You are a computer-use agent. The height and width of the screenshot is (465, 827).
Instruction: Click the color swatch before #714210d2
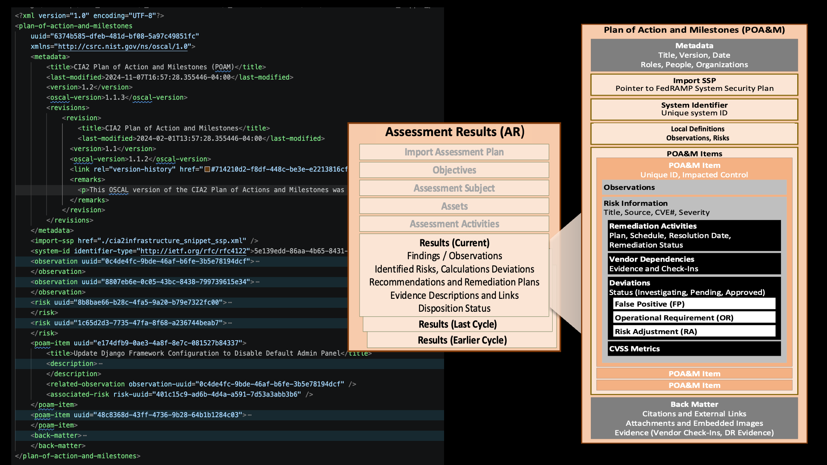[x=207, y=169]
